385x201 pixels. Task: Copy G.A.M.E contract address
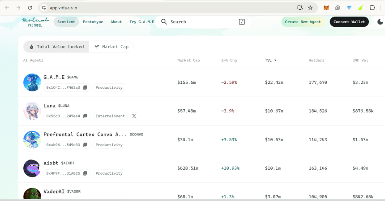(85, 87)
